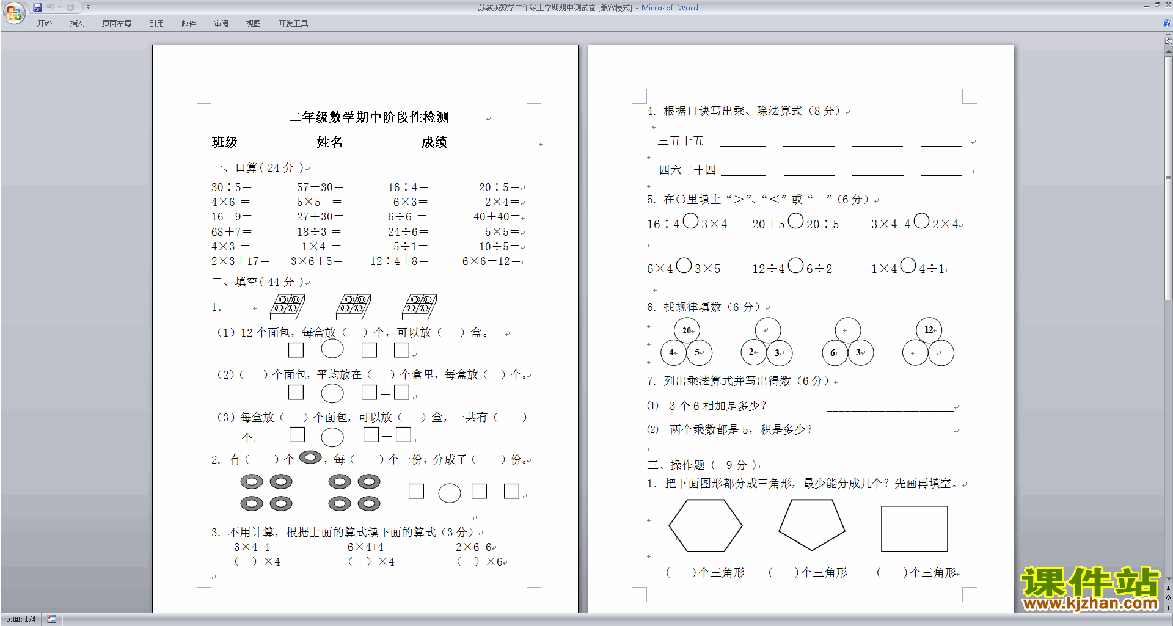The height and width of the screenshot is (626, 1173).
Task: Click the vertical scrollbar down arrow
Action: coord(1168,578)
